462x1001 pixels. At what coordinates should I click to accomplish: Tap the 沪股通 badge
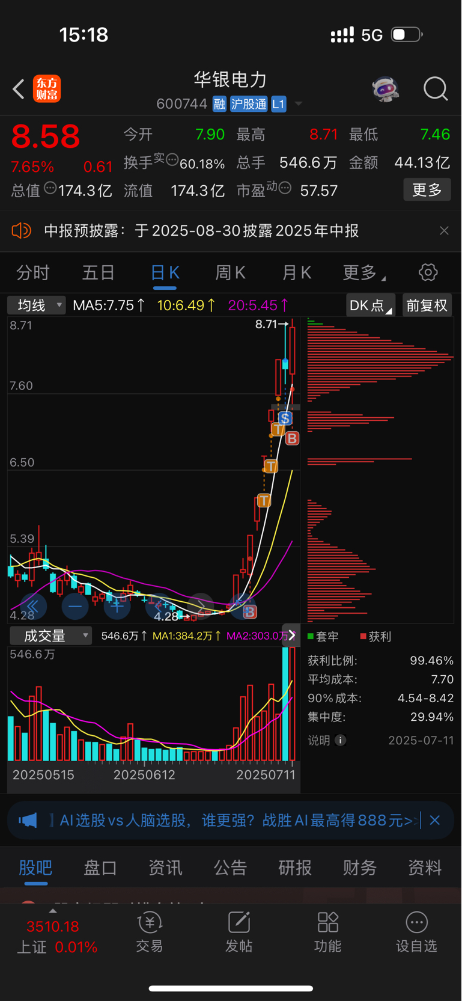pyautogui.click(x=249, y=104)
